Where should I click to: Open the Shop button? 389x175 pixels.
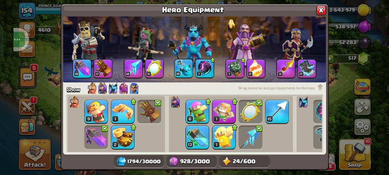coord(355,154)
